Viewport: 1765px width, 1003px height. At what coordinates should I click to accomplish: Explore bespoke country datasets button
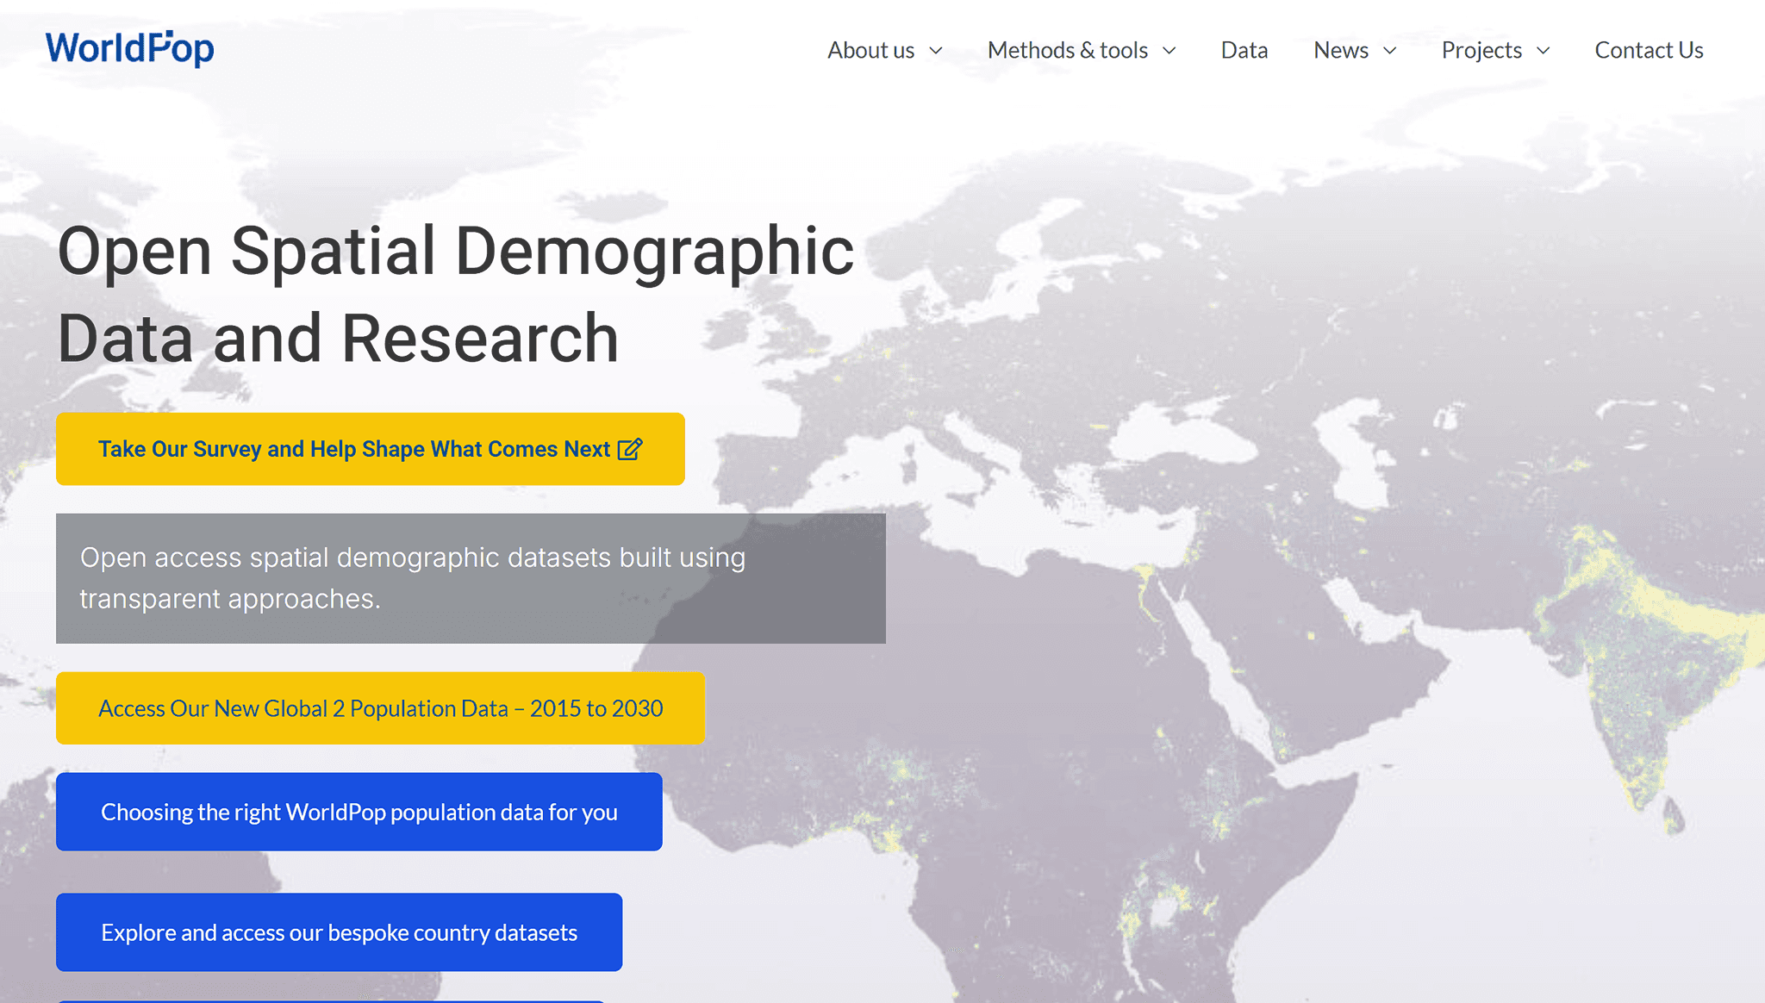coord(339,932)
